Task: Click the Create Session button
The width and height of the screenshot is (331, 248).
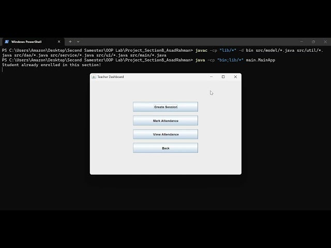Action: [165, 107]
